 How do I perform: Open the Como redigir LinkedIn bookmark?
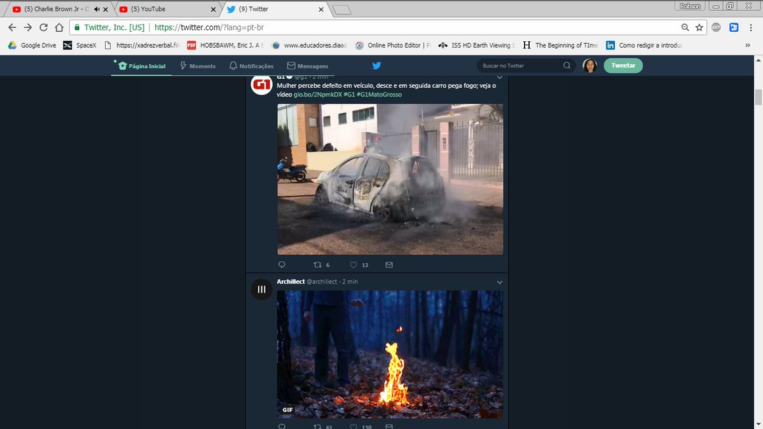[645, 45]
